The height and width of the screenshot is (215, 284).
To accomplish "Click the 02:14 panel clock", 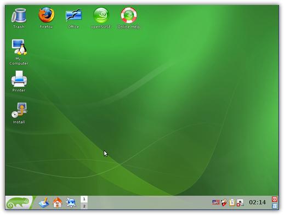I will [x=257, y=202].
